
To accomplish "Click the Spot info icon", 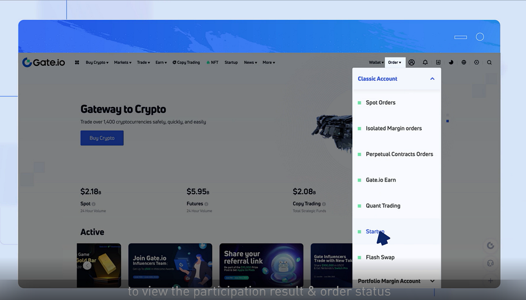I will (93, 204).
